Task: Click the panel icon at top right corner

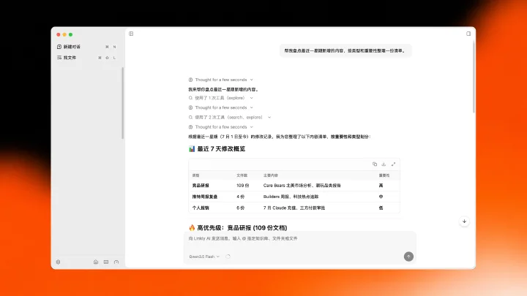Action: (468, 34)
